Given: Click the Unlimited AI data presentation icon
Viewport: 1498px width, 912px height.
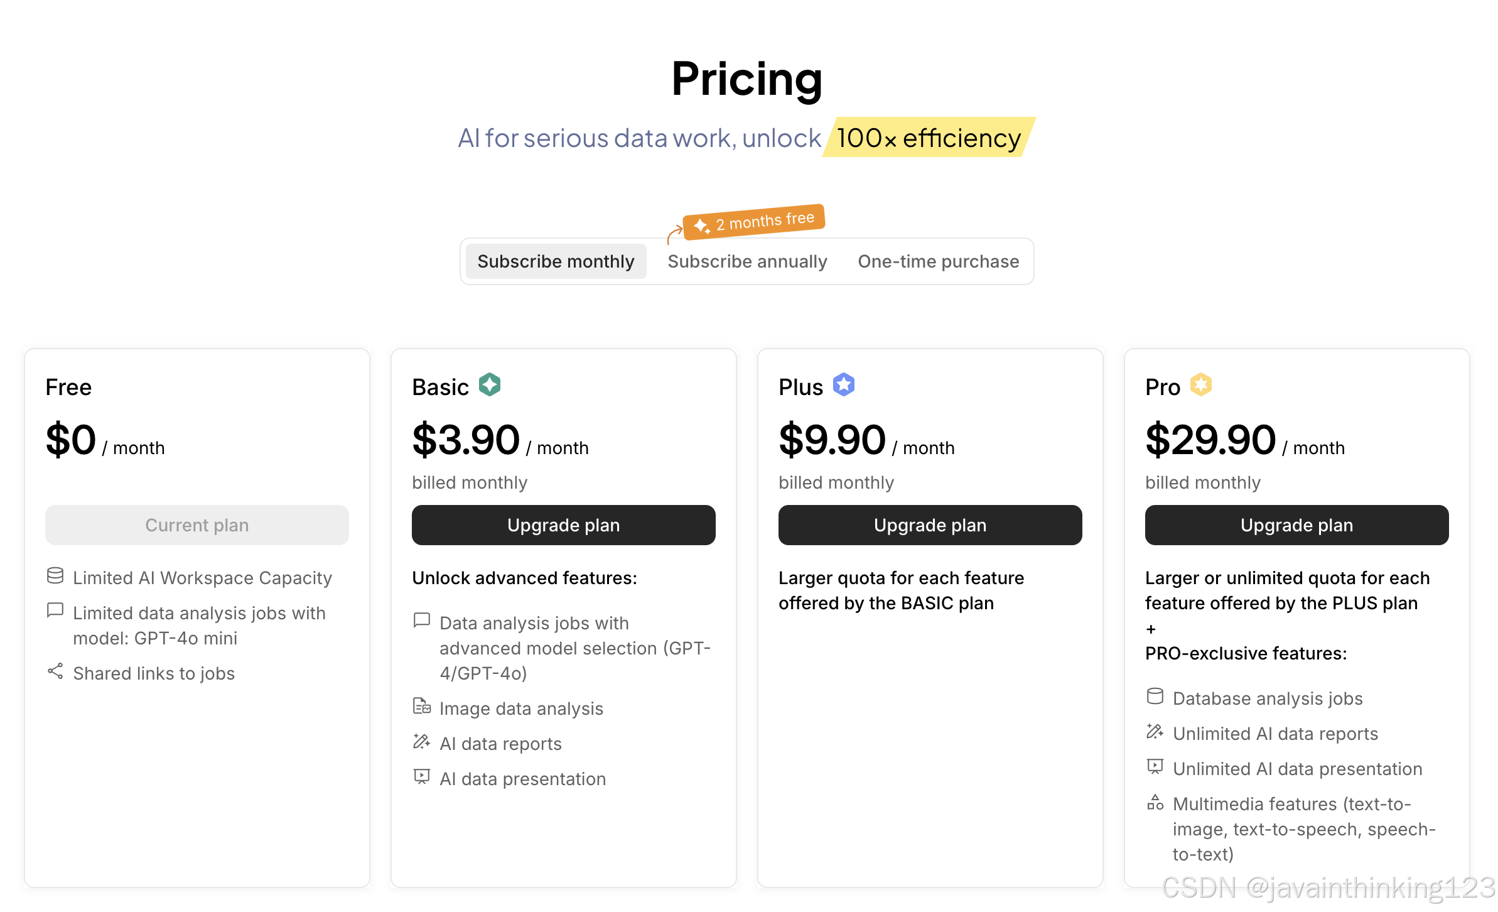Looking at the screenshot, I should tap(1155, 767).
